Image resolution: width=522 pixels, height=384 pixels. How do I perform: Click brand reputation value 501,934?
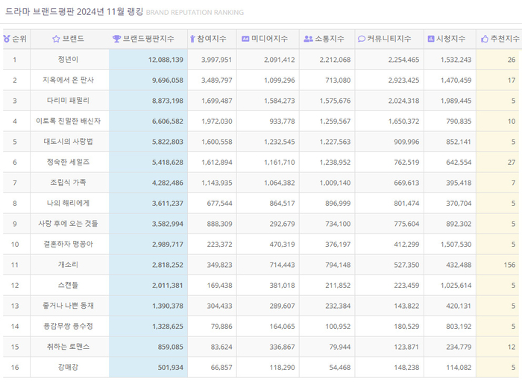[171, 368]
